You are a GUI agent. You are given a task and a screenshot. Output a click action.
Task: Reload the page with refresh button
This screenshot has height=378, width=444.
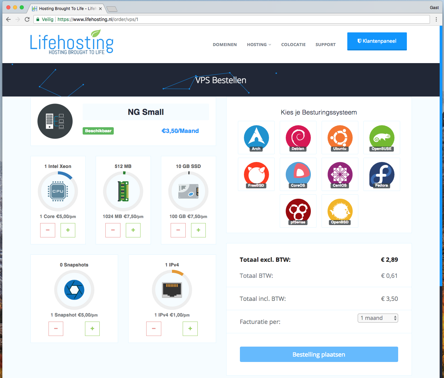point(27,19)
